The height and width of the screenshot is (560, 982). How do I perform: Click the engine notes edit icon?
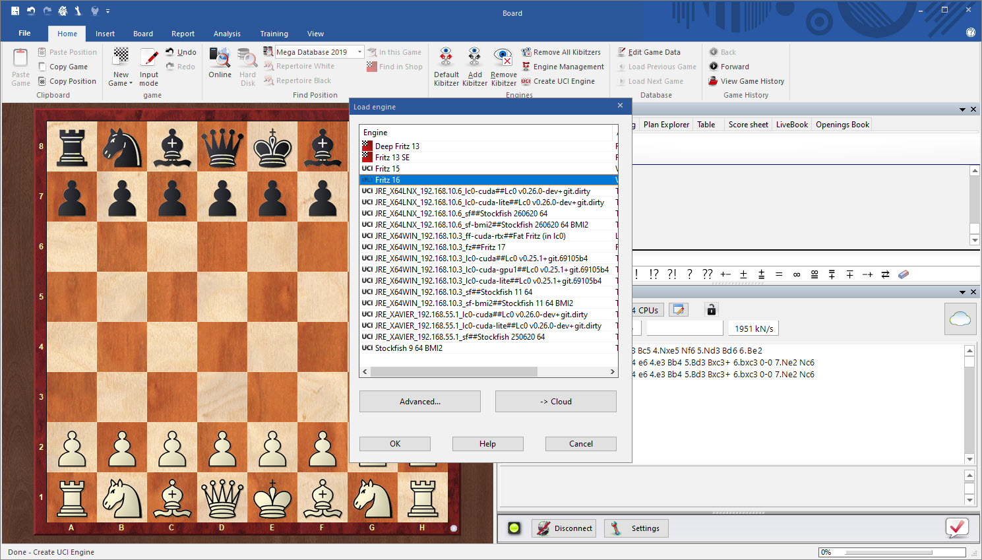[x=679, y=309]
